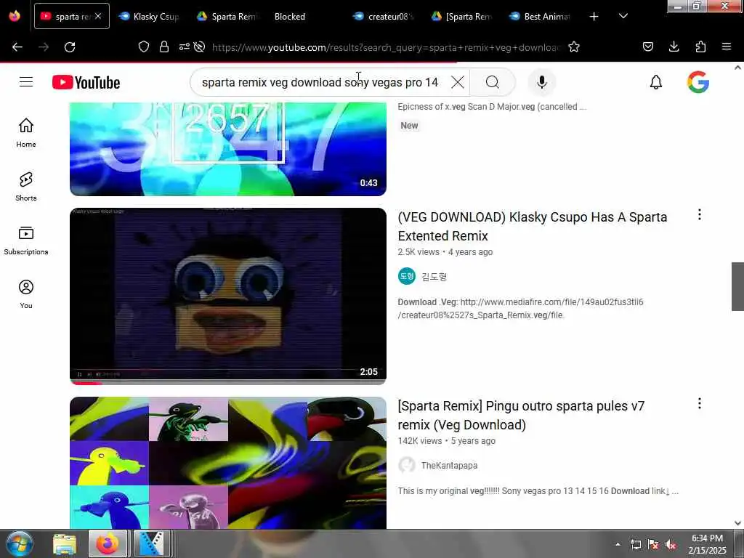
Task: Open the Google account avatar menu
Action: [x=698, y=82]
